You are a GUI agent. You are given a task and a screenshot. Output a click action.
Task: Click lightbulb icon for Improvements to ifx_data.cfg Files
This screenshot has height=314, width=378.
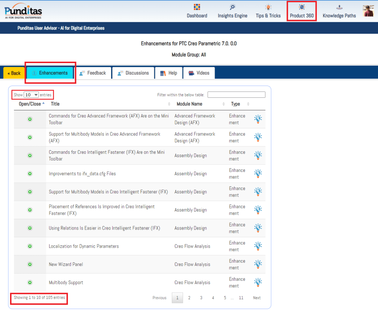[x=258, y=173]
